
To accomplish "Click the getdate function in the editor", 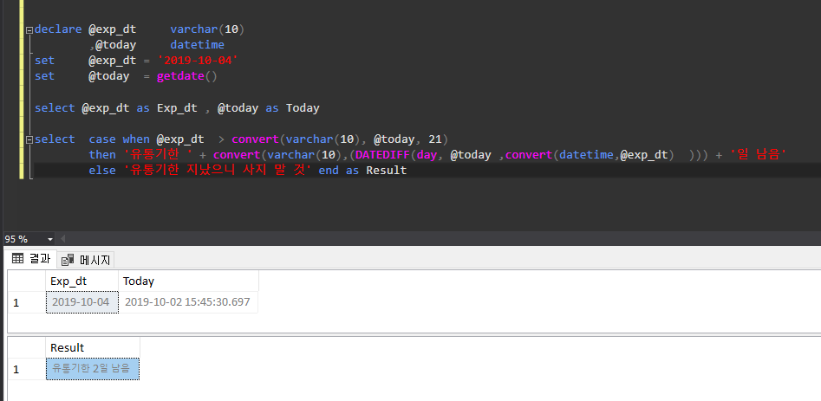I will 180,76.
